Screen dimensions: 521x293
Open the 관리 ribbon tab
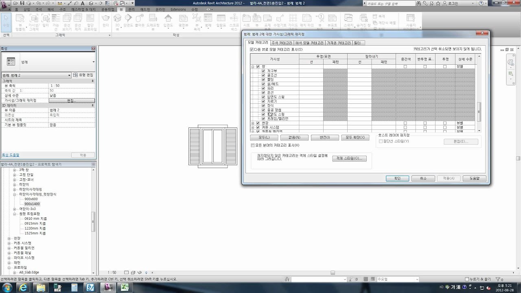tap(131, 9)
